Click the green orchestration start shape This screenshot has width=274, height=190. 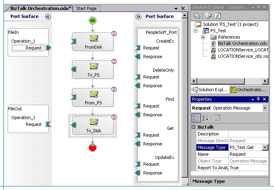coord(93,21)
